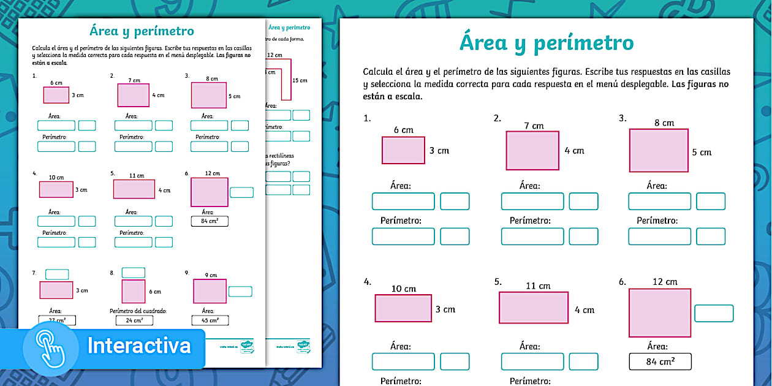Click the Área answer box for problem 5

click(x=532, y=361)
